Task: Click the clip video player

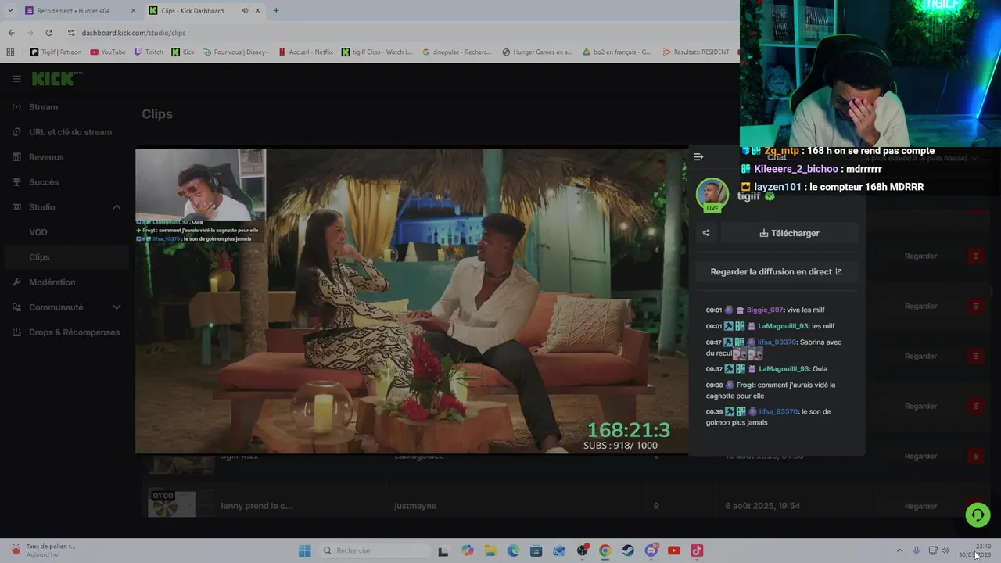Action: tap(411, 301)
